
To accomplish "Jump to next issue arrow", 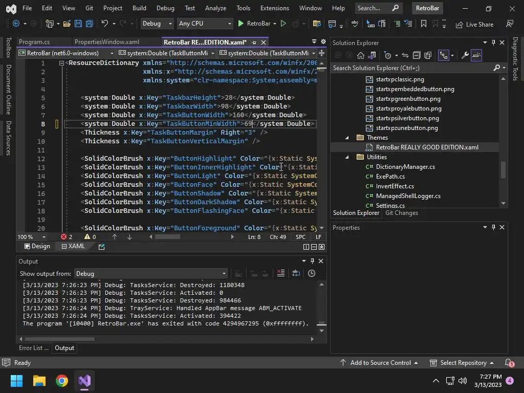I will [129, 237].
